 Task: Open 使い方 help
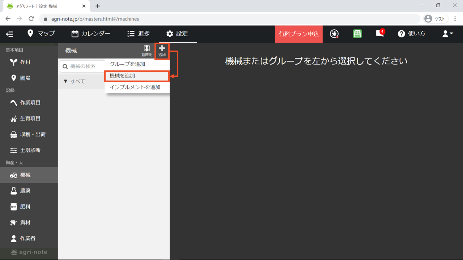coord(412,34)
